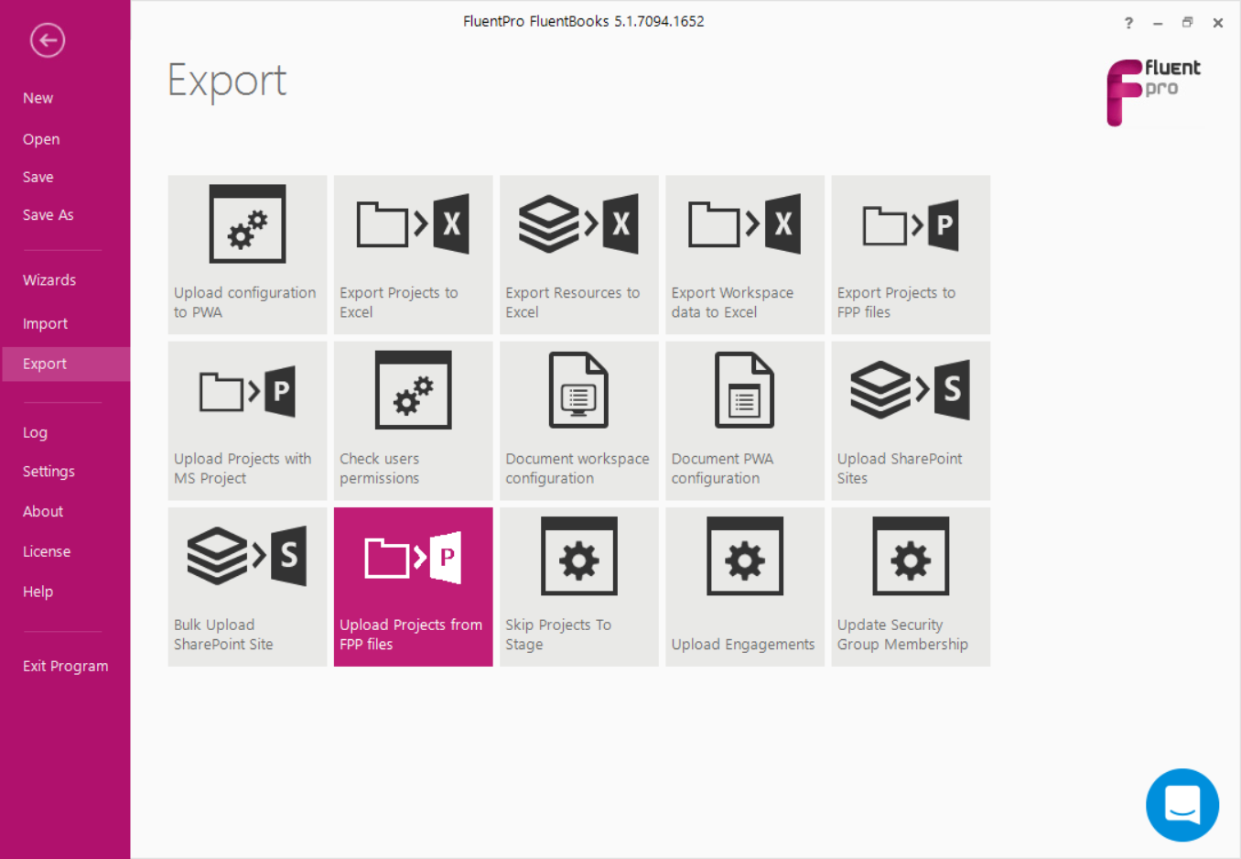Open the blue chat support bubble
1241x859 pixels.
point(1182,805)
